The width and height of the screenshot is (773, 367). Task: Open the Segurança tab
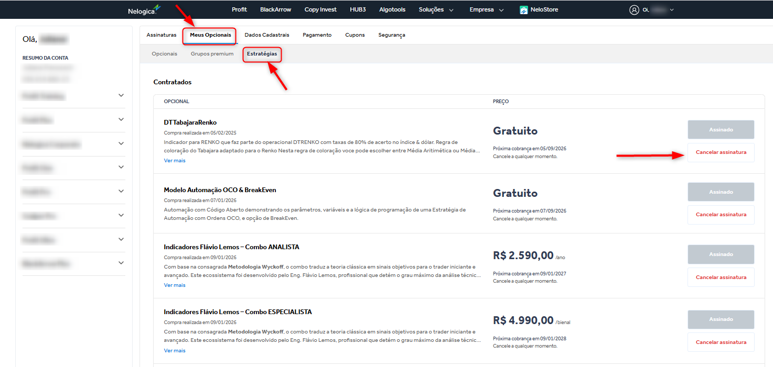pyautogui.click(x=392, y=35)
